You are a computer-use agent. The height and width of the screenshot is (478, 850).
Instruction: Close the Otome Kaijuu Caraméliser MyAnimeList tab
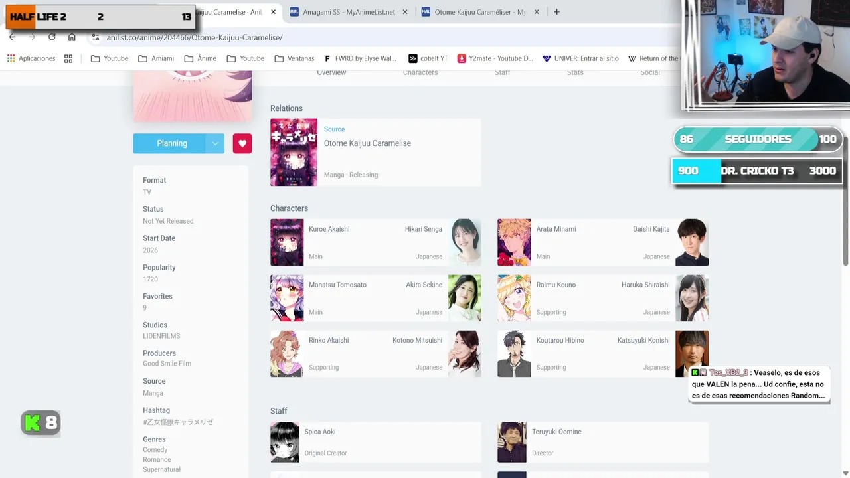tap(537, 12)
